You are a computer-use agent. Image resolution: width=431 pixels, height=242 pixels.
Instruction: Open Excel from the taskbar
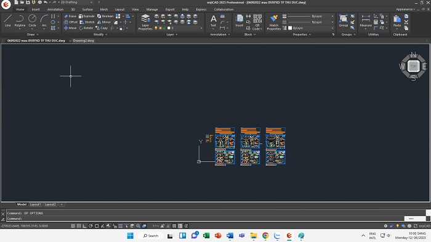tap(206, 236)
